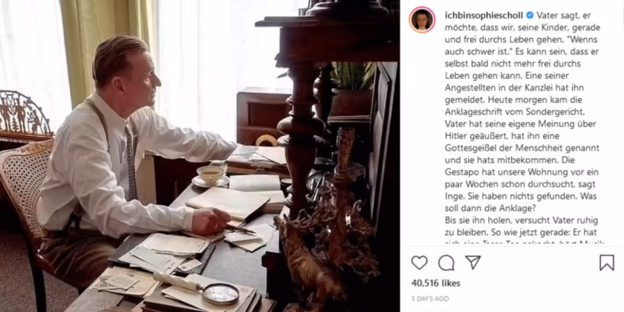Click the man's face in the post photo
The width and height of the screenshot is (624, 312).
click(146, 78)
